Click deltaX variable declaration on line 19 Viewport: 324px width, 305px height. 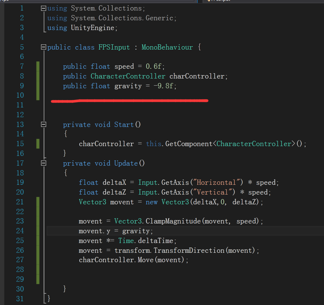pyautogui.click(x=114, y=183)
